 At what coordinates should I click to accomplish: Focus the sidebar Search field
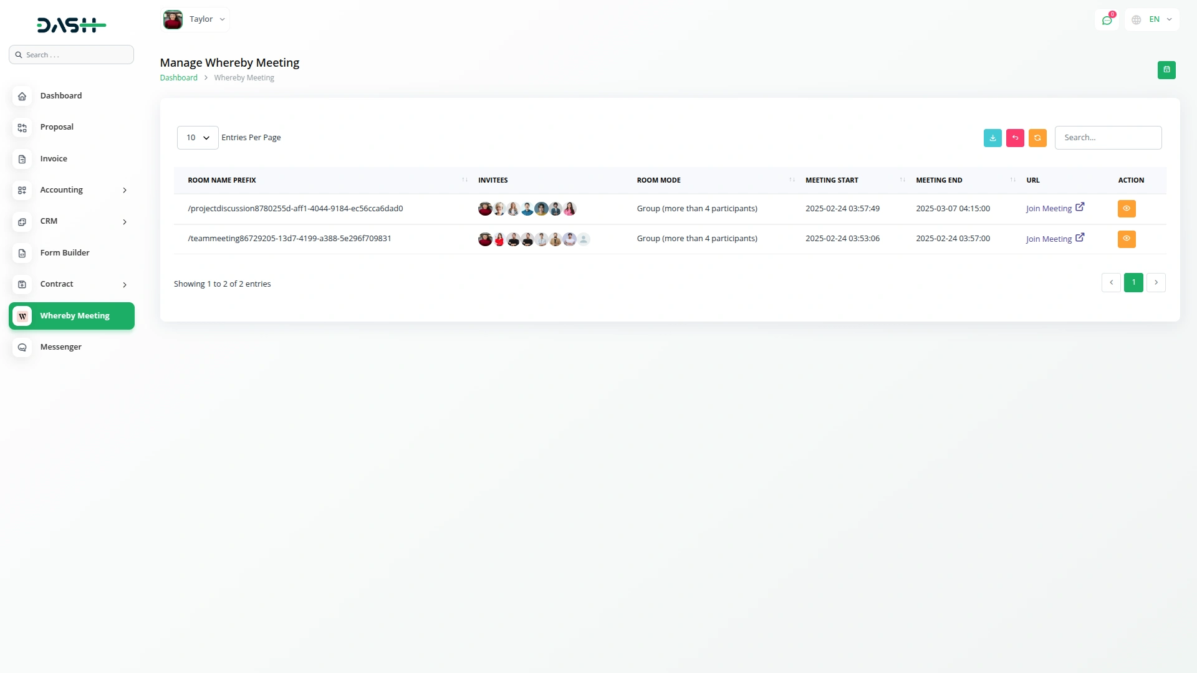72,55
